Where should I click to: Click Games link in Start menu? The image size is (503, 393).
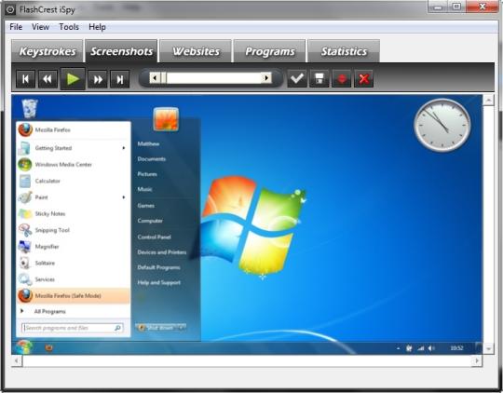[146, 205]
